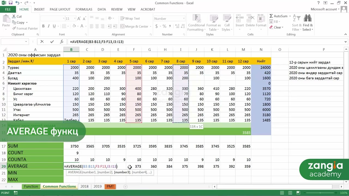349x196 pixels.
Task: Increase the font size with the larger A icon
Action: tap(79, 19)
